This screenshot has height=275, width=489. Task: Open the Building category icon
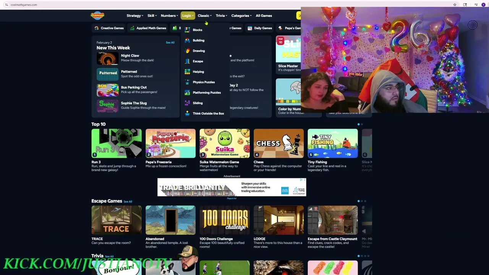click(187, 40)
